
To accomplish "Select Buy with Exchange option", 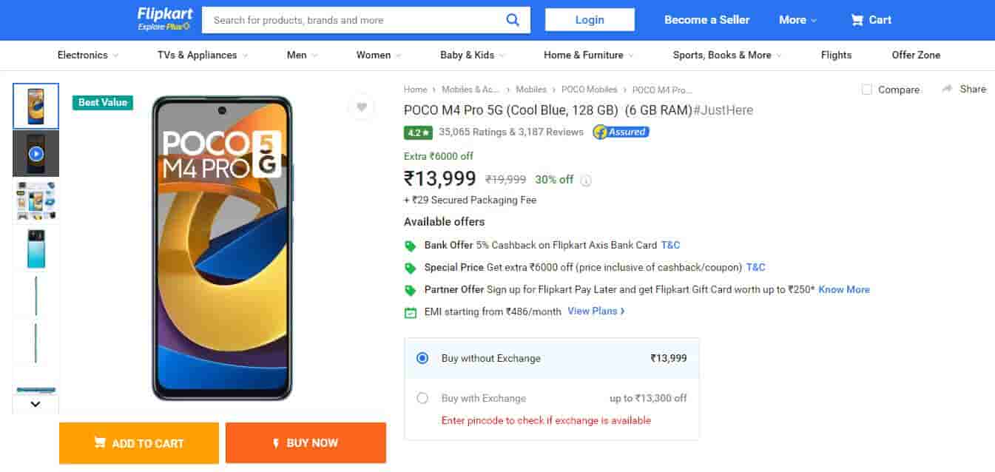I will coord(422,397).
